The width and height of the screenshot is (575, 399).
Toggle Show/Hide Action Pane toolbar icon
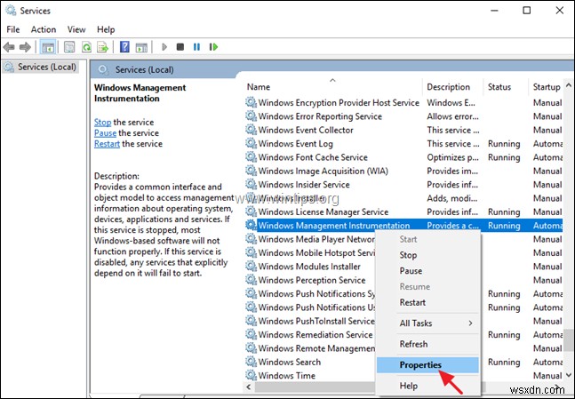coord(141,47)
